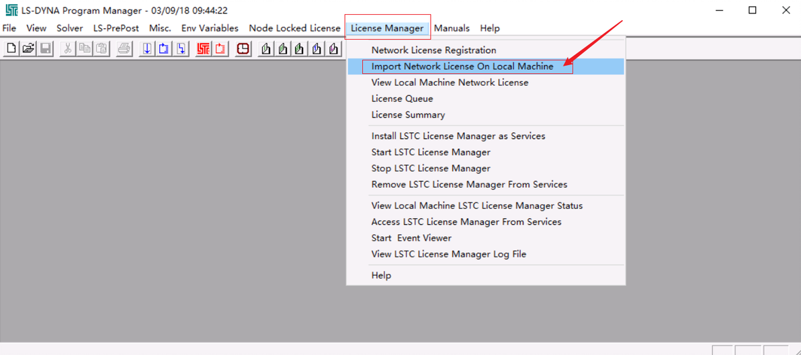Image resolution: width=801 pixels, height=355 pixels.
Task: Click the LS-DYNA app logo in title bar
Action: click(x=11, y=10)
